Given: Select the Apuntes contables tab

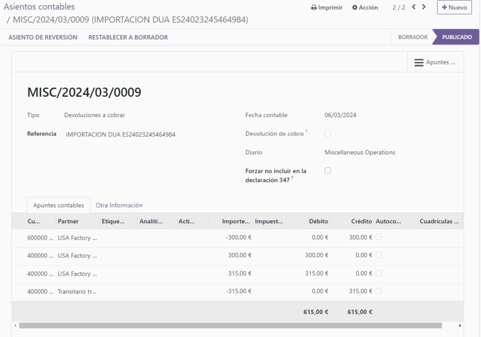Looking at the screenshot, I should point(58,205).
